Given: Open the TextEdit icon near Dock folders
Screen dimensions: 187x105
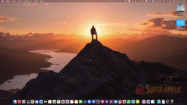Looking at the screenshot, I should point(153,102).
